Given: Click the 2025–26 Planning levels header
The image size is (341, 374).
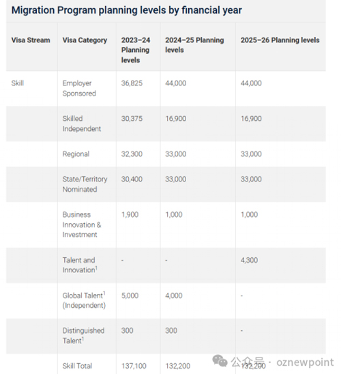Looking at the screenshot, I should pos(280,40).
